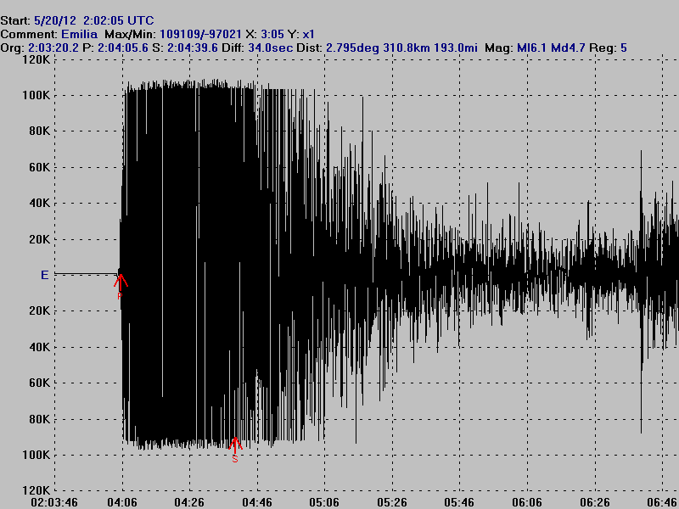Click Max/Min value 109109/-97021
This screenshot has width=679, height=509.
200,34
